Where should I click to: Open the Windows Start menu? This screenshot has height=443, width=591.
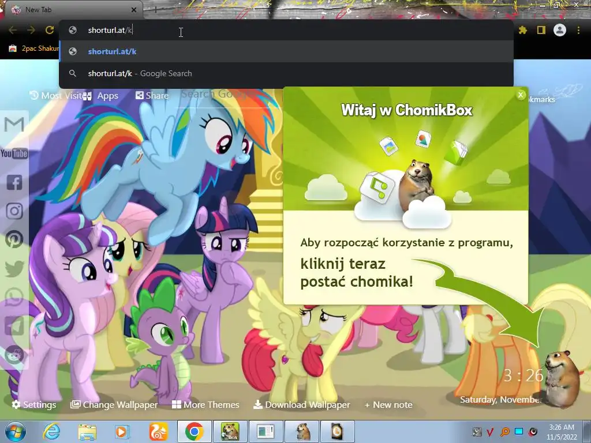click(16, 431)
